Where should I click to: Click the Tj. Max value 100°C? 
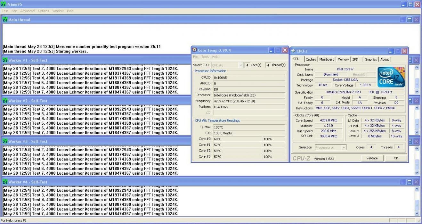(x=249, y=127)
